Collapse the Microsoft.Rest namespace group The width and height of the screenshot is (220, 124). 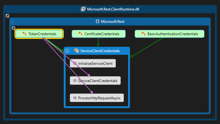[13, 21]
